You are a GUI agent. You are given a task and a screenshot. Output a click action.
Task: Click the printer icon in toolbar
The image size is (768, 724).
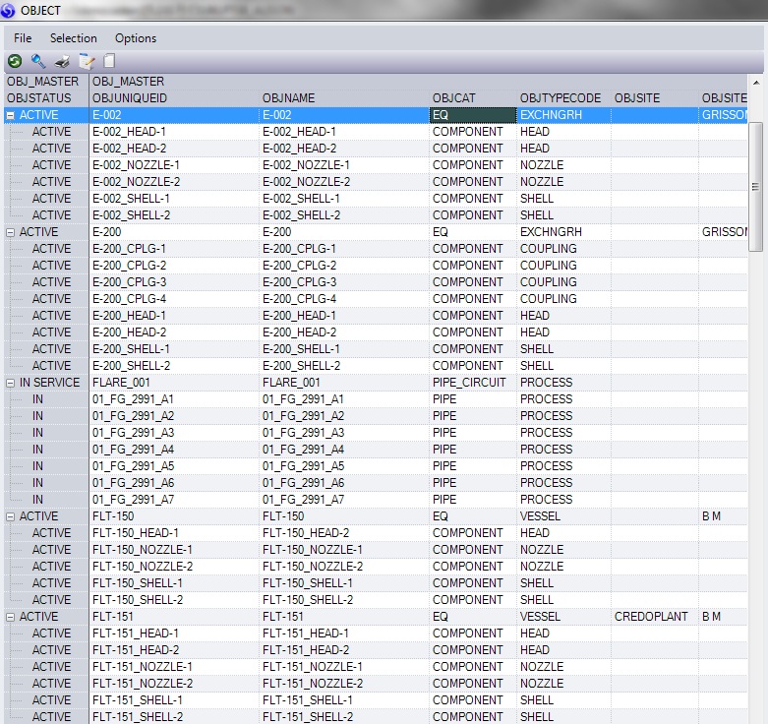62,61
